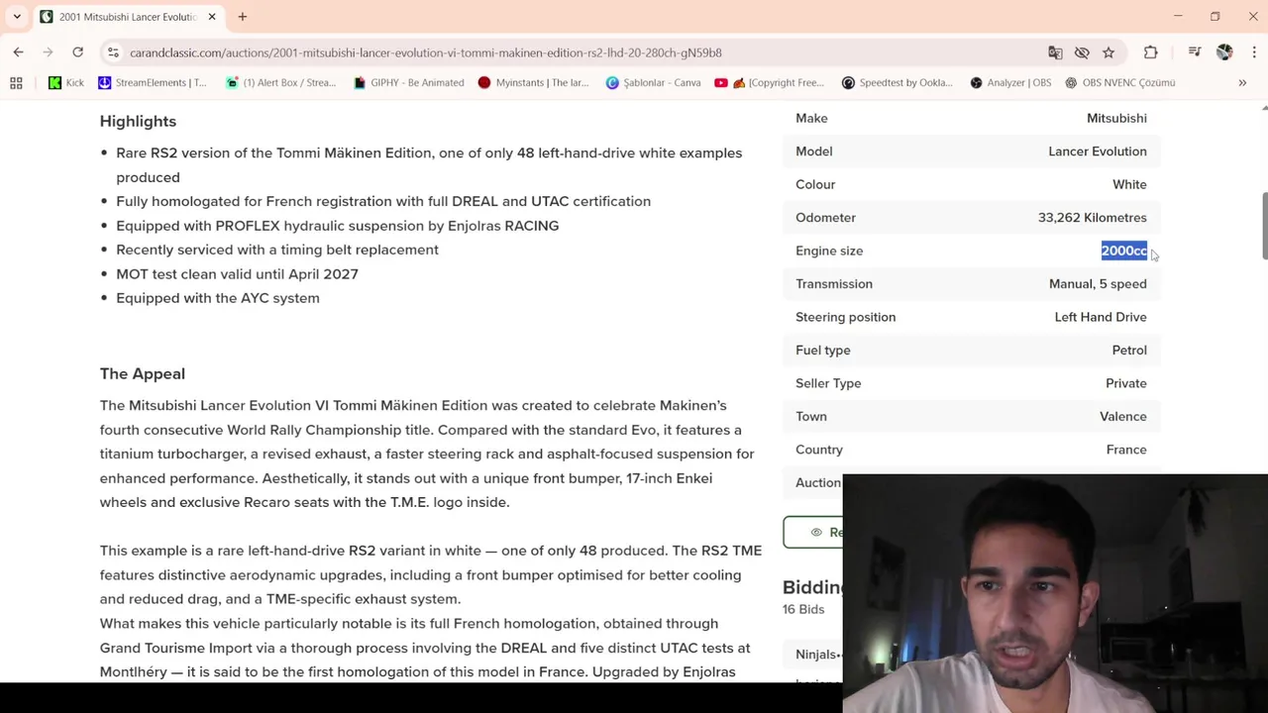Open the media controls icon
Image resolution: width=1268 pixels, height=713 pixels.
click(1195, 52)
